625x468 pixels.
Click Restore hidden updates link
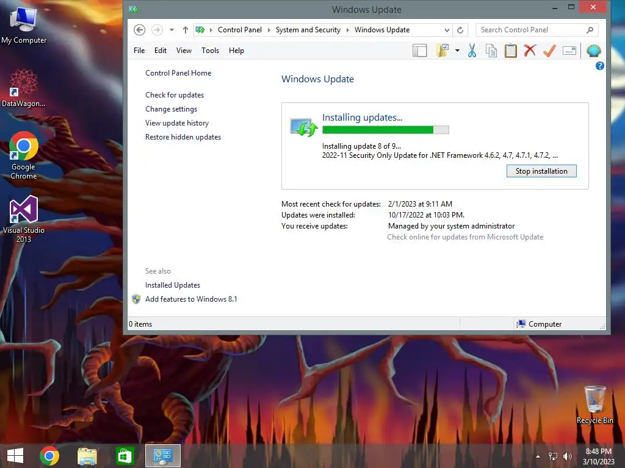tap(183, 137)
